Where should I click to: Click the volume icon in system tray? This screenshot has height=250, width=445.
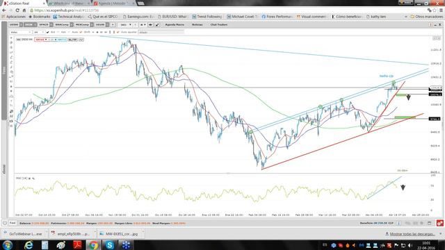[x=410, y=245]
